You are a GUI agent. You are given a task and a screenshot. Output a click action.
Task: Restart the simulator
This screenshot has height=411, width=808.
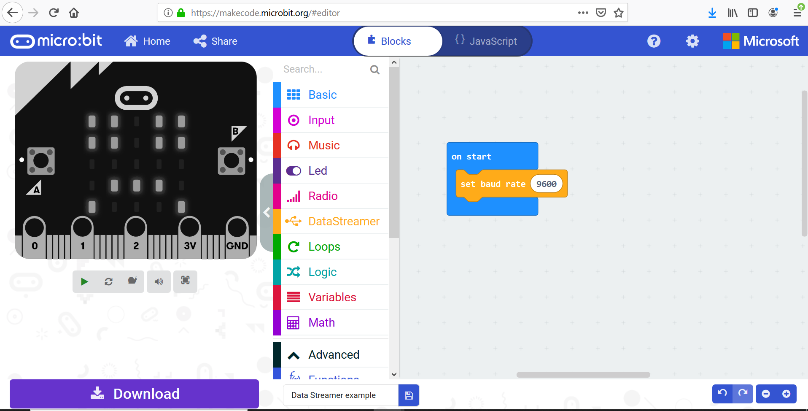(x=108, y=281)
